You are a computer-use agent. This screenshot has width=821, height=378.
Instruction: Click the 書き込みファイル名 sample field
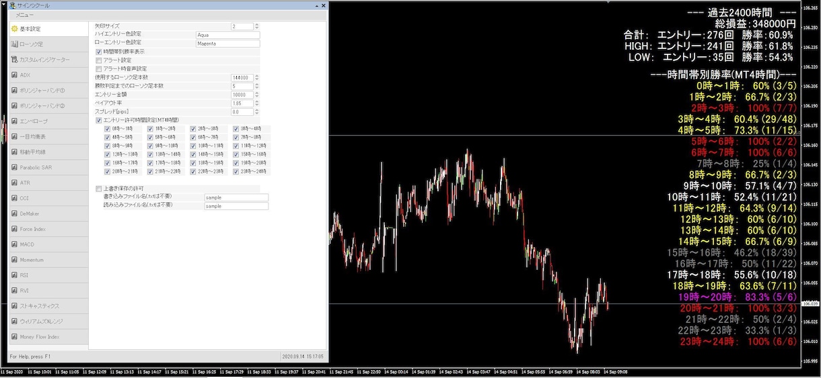236,197
